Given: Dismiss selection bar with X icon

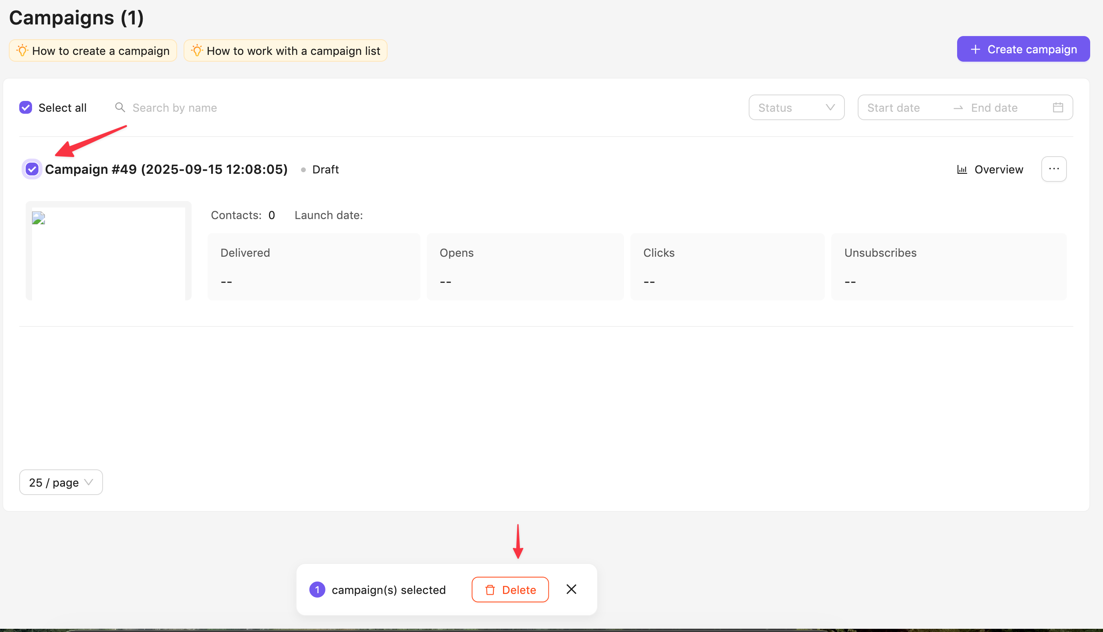Looking at the screenshot, I should (x=571, y=589).
